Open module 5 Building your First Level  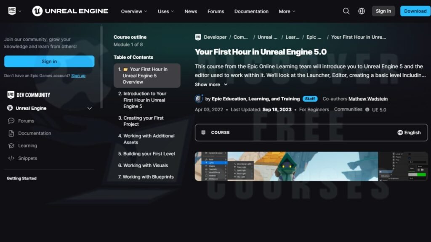tap(147, 154)
